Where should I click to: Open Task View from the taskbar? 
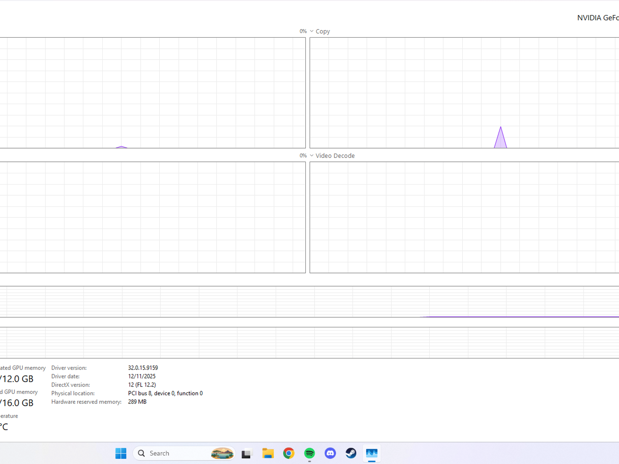coord(247,453)
